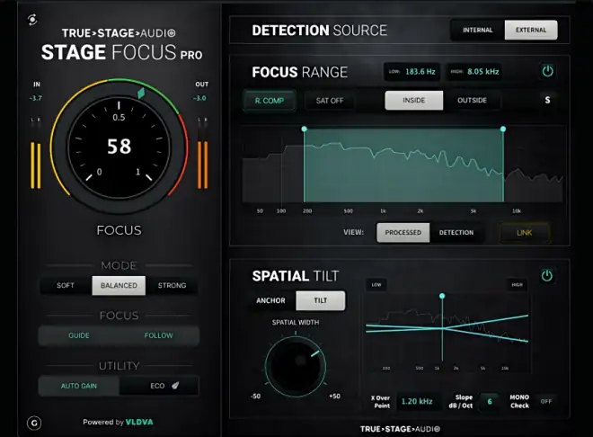
Task: Click the high focus range handle near 8 kHz
Action: [503, 129]
